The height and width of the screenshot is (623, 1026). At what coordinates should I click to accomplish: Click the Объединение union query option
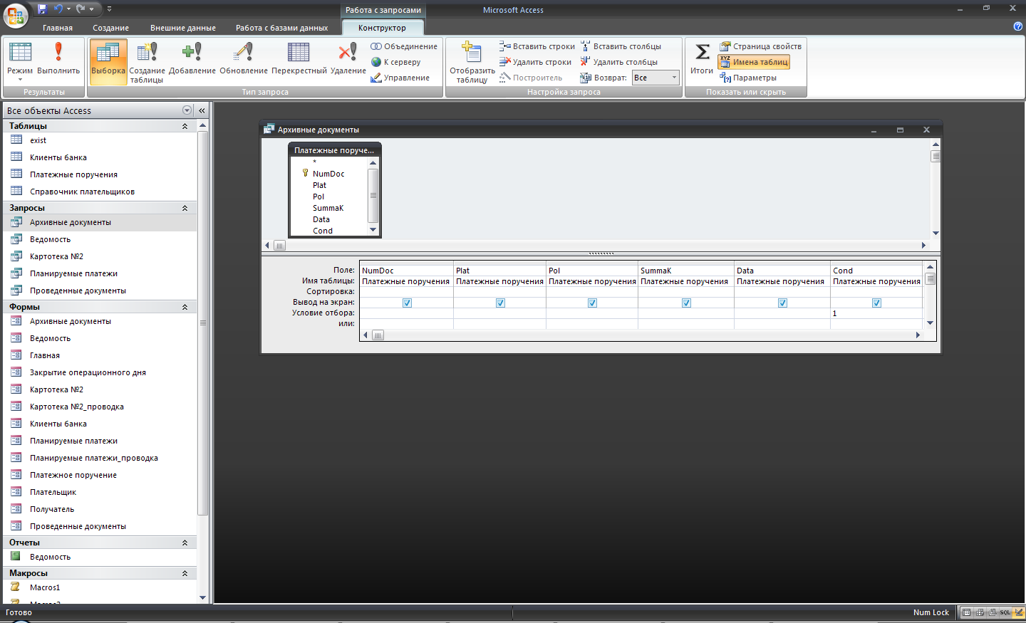tap(404, 46)
